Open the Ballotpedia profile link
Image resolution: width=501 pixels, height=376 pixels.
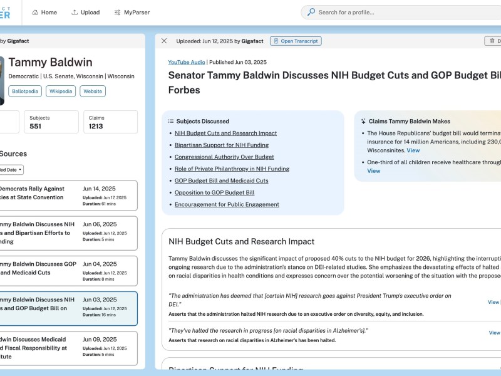[x=24, y=91]
